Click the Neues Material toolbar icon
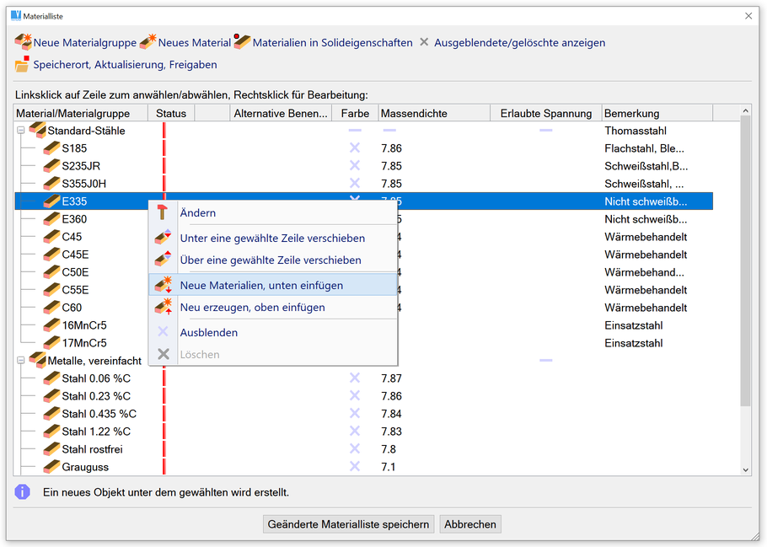This screenshot has height=547, width=767. pos(147,42)
